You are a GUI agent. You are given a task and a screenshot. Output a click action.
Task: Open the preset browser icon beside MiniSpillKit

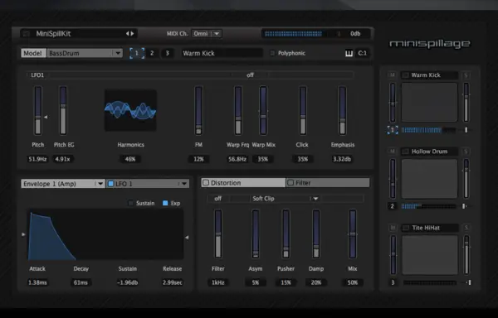coord(27,34)
